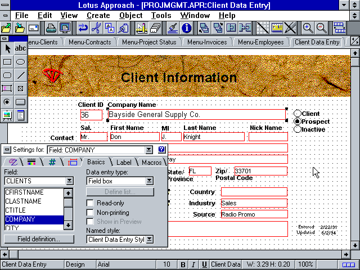Open the File menu
The width and height of the screenshot is (360, 270).
[x=21, y=16]
